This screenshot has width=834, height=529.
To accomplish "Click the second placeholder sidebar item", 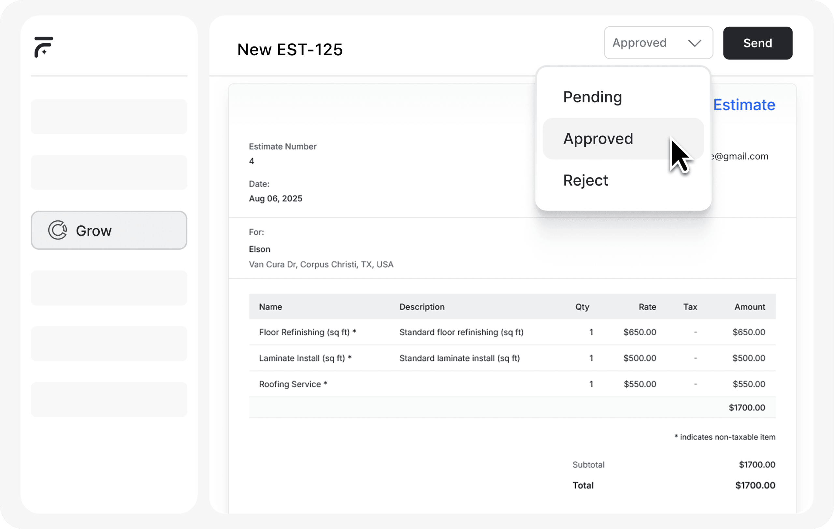I will tap(109, 172).
